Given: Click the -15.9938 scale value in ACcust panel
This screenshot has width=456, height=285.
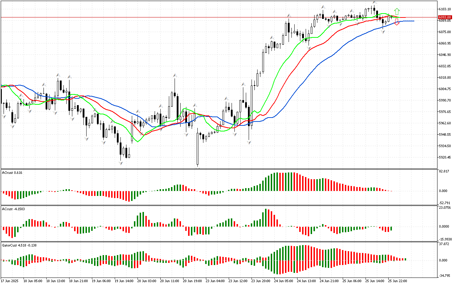Looking at the screenshot, I should [x=444, y=239].
